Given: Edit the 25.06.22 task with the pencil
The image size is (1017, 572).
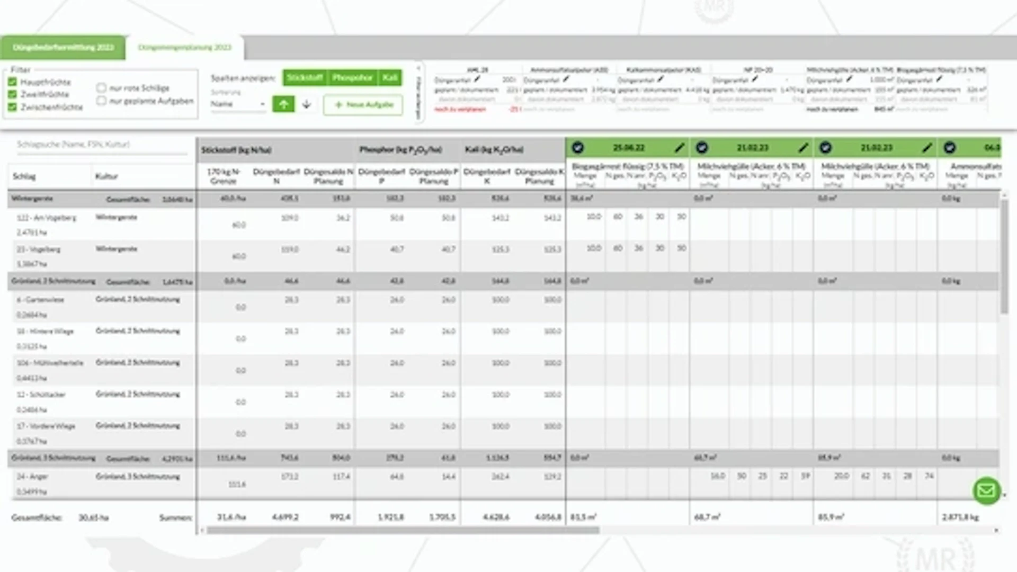Looking at the screenshot, I should click(679, 148).
